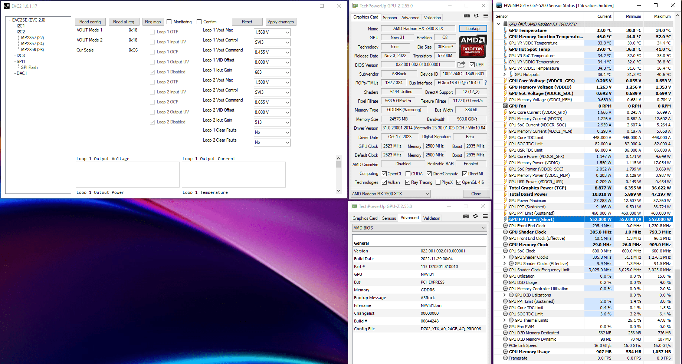Viewport: 682px width, 364px height.
Task: Open the Loop 1 Clear Faults dropdown
Action: tap(272, 132)
